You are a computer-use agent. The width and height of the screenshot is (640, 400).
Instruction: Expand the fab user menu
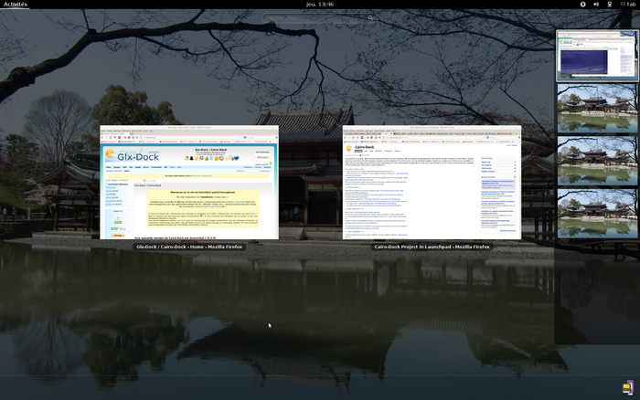(626, 5)
